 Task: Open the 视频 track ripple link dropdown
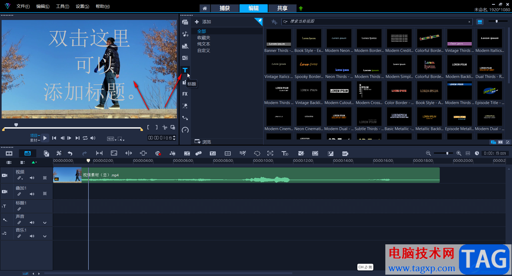(20, 178)
